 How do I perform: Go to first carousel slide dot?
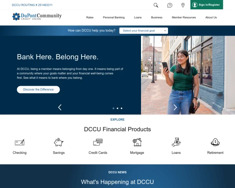[x=114, y=108]
